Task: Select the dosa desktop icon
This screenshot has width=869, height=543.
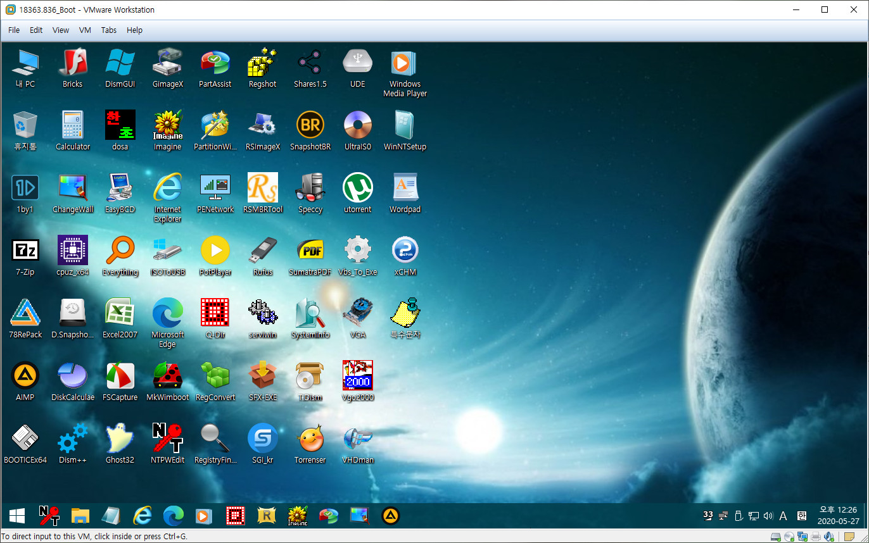Action: 120,131
